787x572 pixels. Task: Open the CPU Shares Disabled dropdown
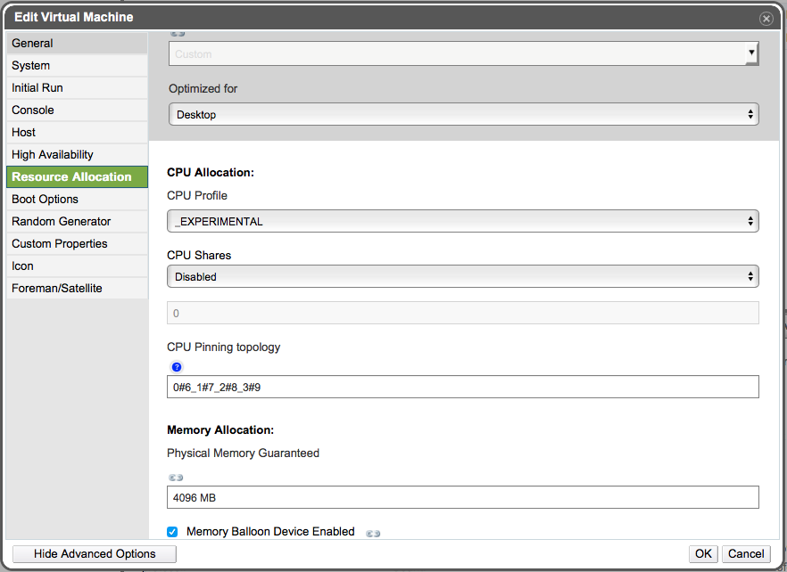pos(463,277)
